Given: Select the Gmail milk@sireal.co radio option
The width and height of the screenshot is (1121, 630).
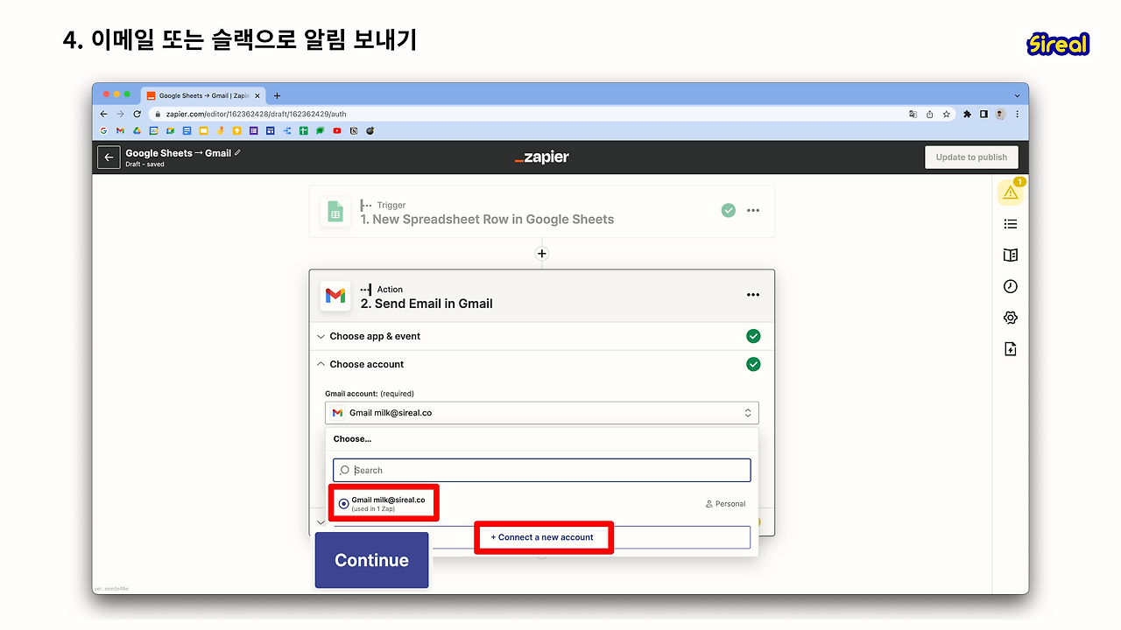Looking at the screenshot, I should [x=344, y=504].
